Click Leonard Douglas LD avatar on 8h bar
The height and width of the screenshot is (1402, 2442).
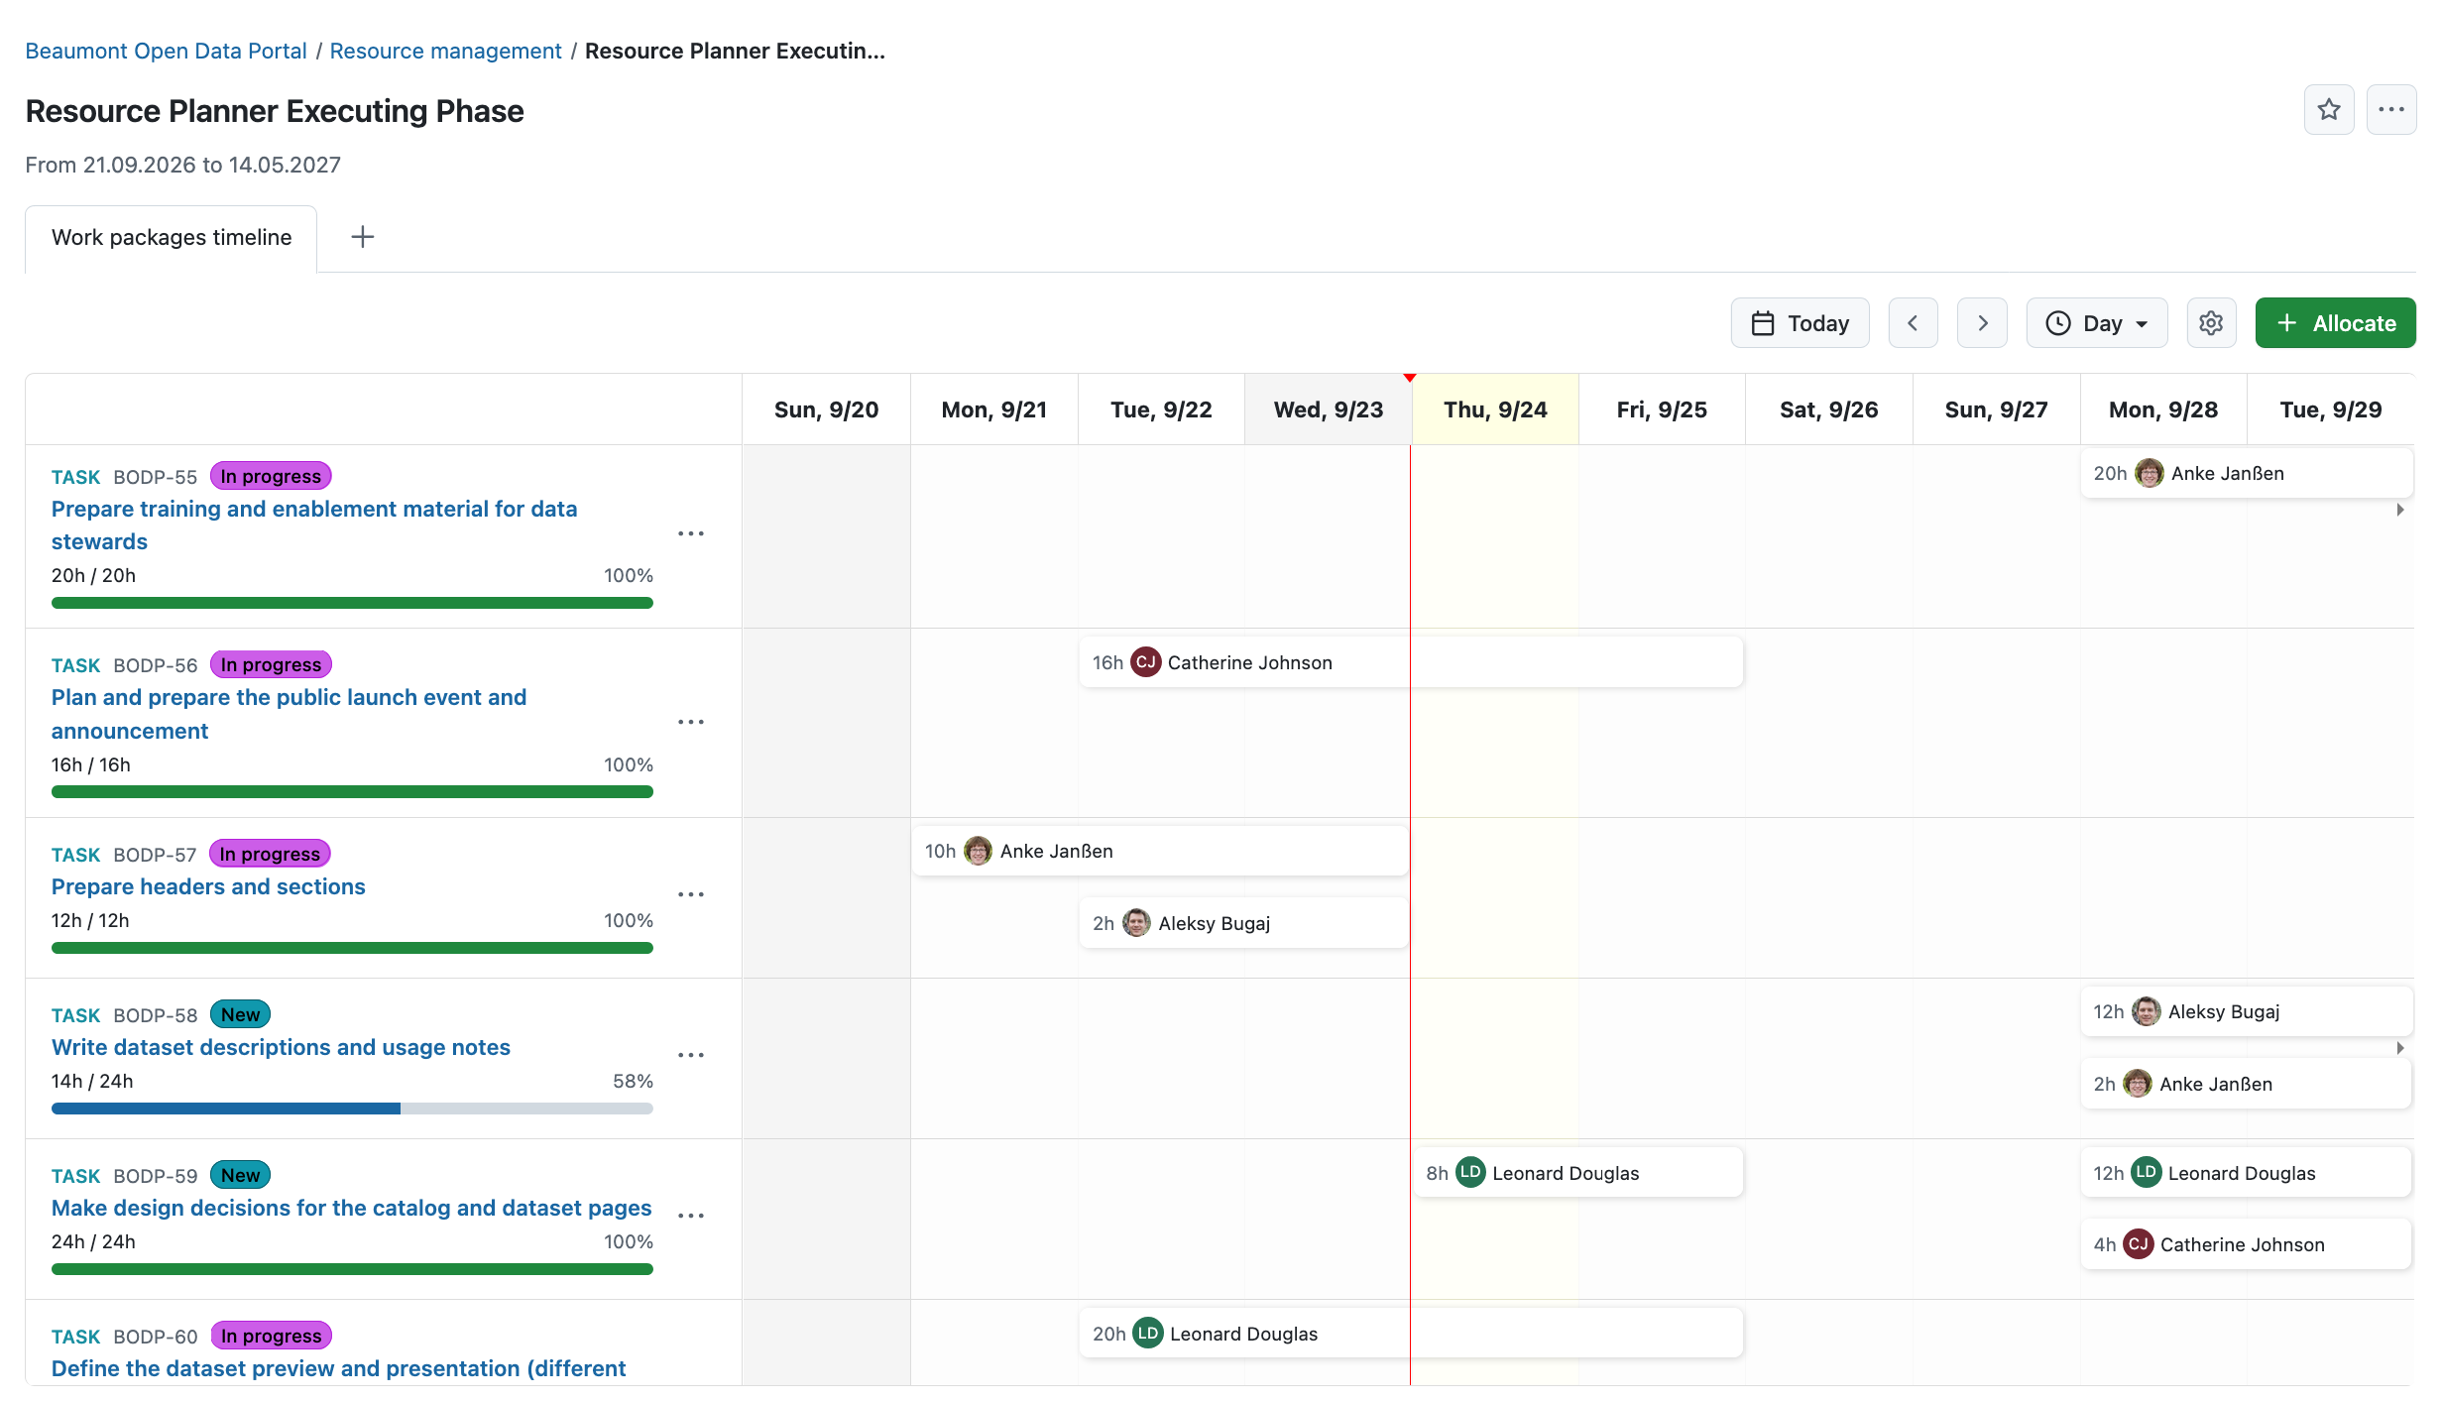pyautogui.click(x=1470, y=1172)
